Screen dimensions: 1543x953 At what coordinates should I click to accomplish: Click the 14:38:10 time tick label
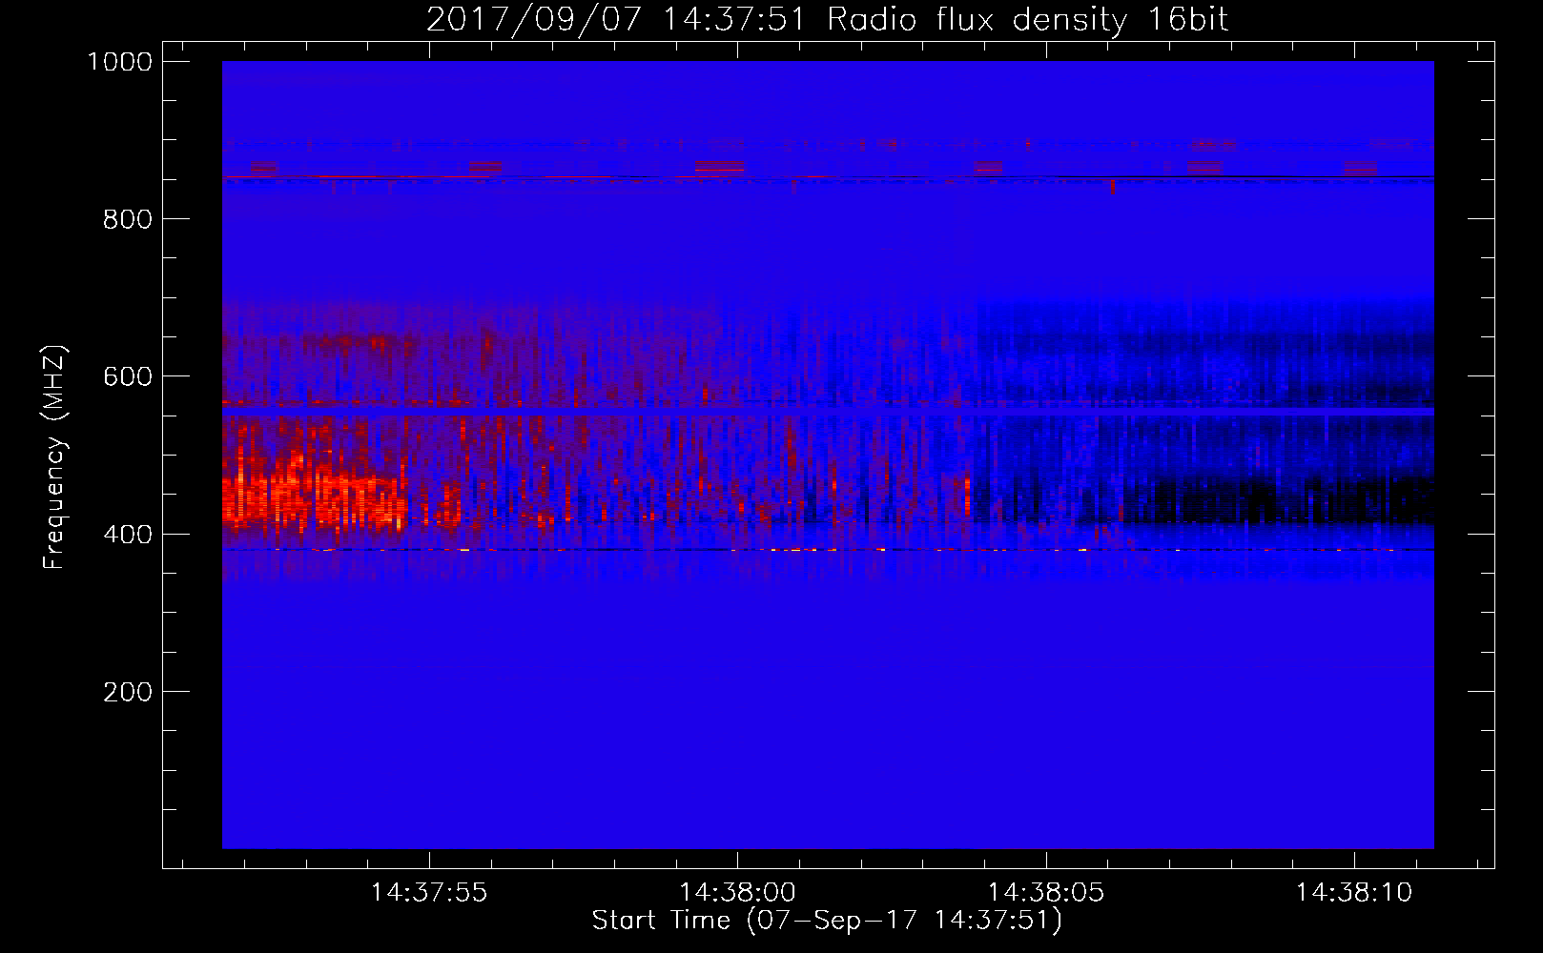tap(1353, 893)
